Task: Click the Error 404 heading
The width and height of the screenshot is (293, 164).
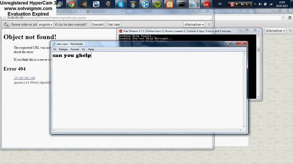Action: [x=15, y=69]
